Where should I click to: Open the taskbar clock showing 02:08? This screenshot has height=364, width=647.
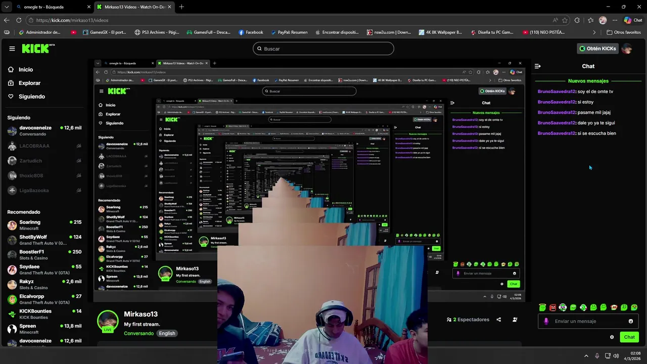point(633,356)
